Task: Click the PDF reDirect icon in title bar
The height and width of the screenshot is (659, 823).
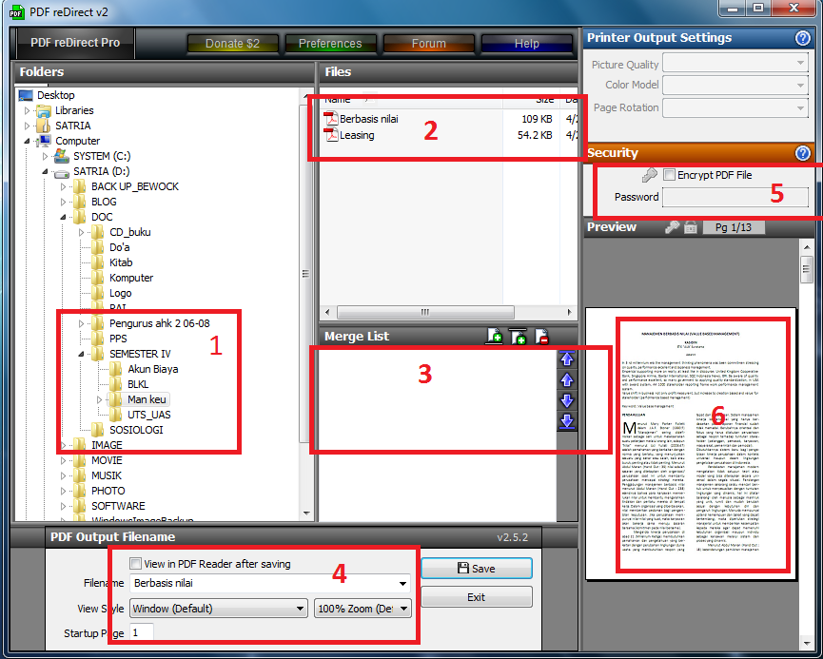Action: coord(17,12)
